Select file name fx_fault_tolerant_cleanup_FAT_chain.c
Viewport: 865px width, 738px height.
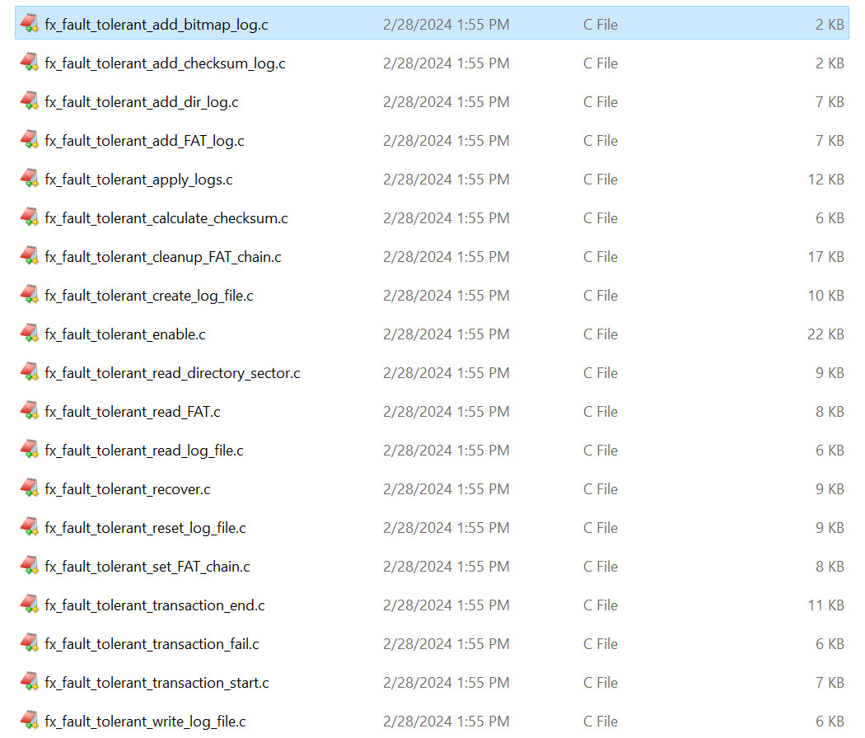tap(163, 257)
